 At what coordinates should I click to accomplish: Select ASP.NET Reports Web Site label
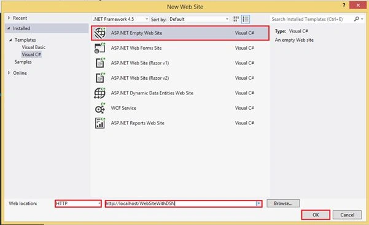(x=138, y=123)
